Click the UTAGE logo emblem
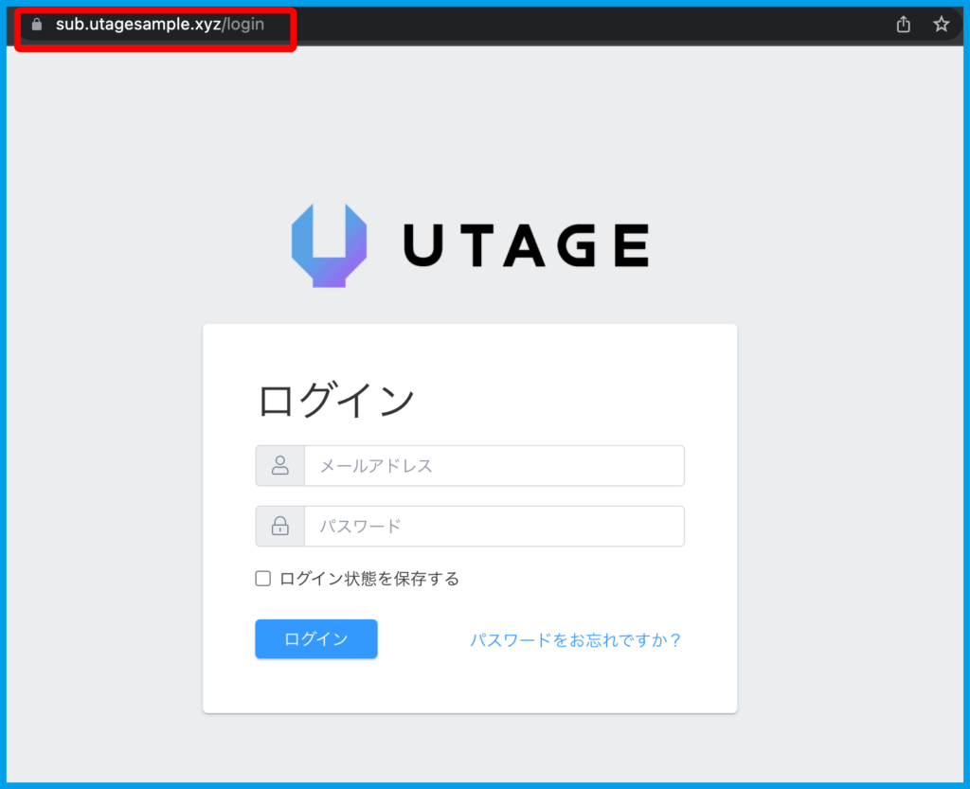970x789 pixels. coord(329,245)
